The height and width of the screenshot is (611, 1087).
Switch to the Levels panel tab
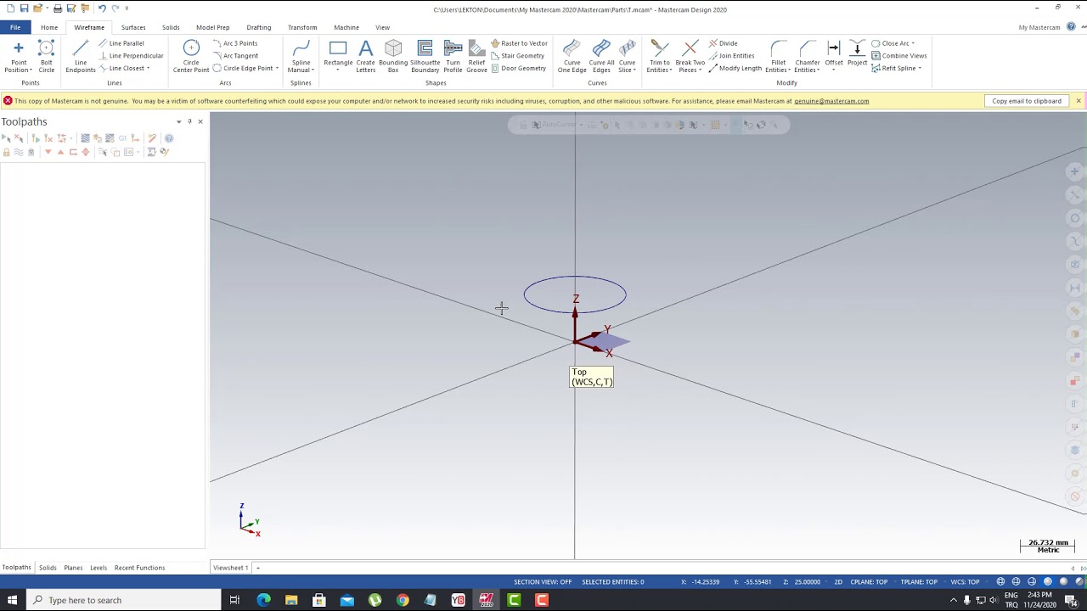(99, 568)
